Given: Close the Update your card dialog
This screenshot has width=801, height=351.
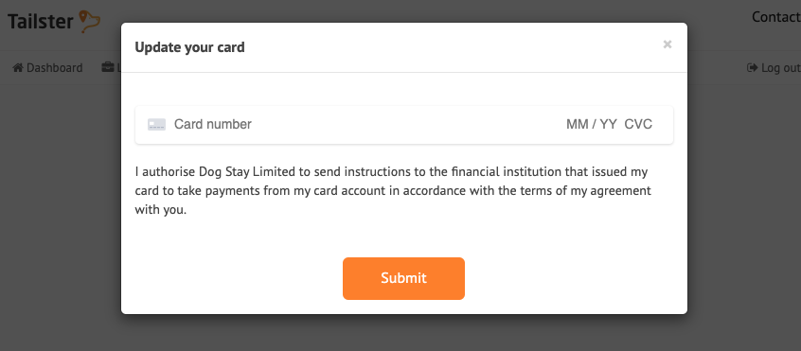Looking at the screenshot, I should 667,44.
